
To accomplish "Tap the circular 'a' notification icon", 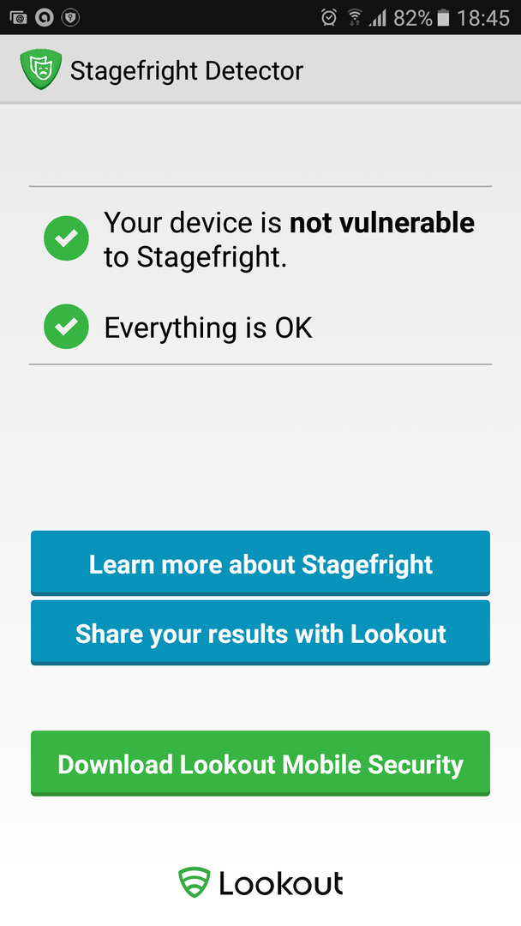I will click(45, 18).
